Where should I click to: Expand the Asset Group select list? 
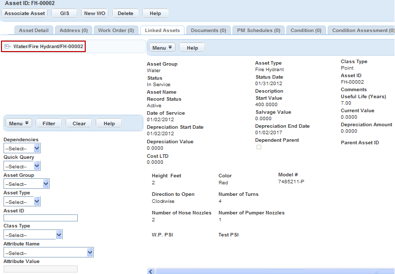27,184
